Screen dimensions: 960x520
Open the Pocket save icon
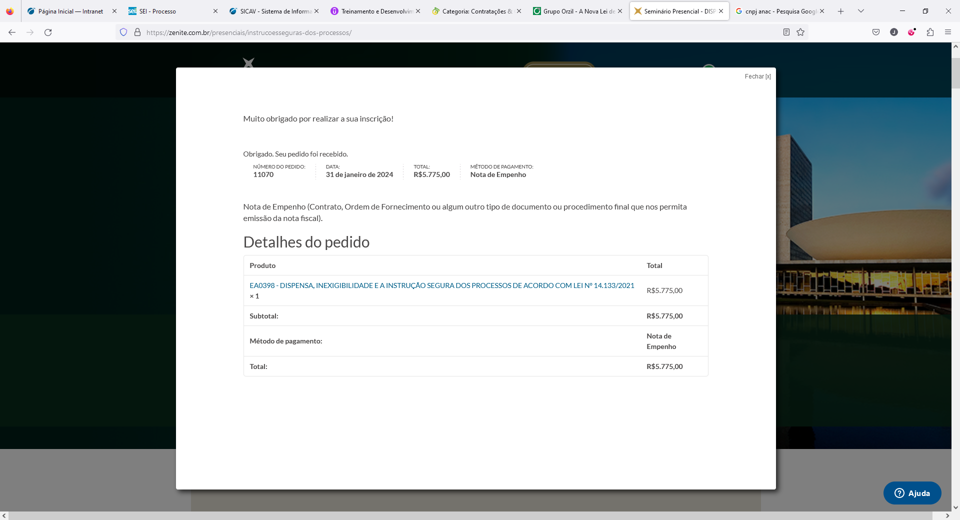(x=876, y=32)
